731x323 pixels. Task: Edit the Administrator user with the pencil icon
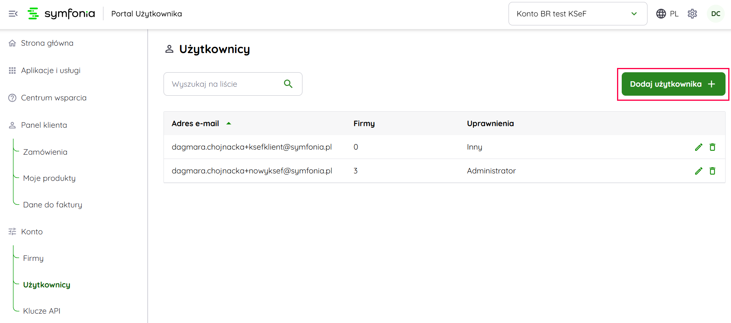698,171
